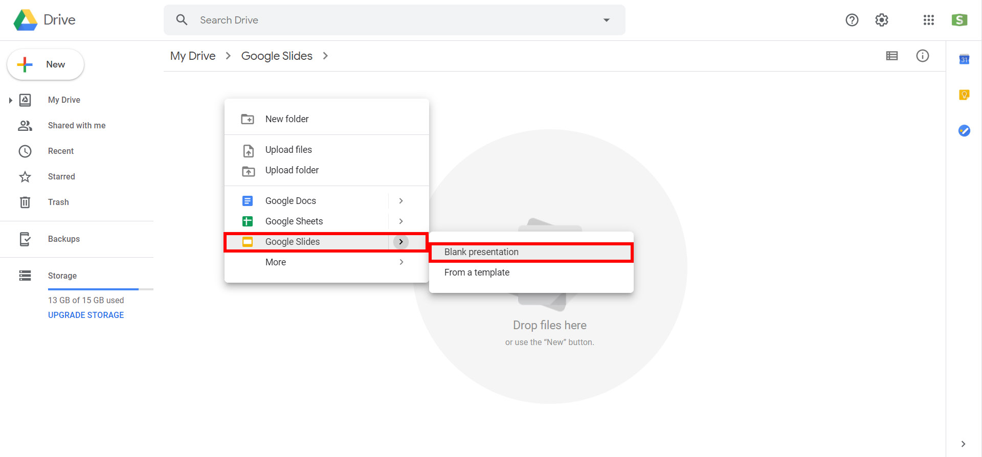
Task: Open search options dropdown arrow
Action: click(x=607, y=20)
